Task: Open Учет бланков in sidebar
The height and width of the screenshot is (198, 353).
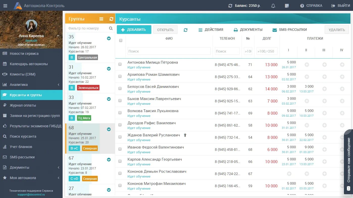Action: click(31, 147)
